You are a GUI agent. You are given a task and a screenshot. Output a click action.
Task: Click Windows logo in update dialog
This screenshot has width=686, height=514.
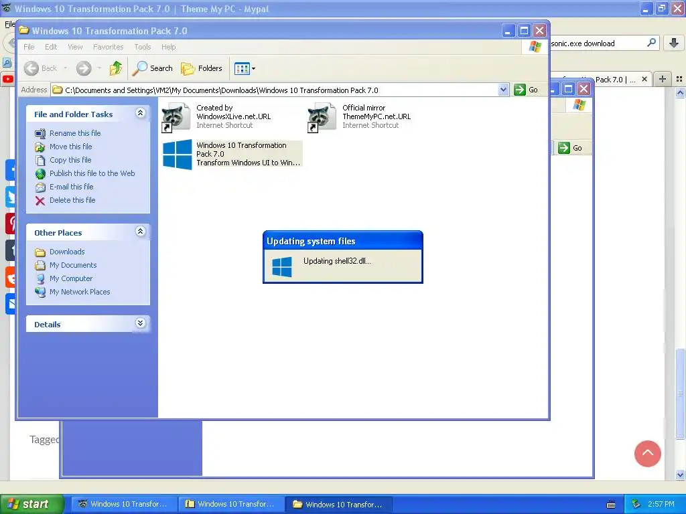pos(282,266)
